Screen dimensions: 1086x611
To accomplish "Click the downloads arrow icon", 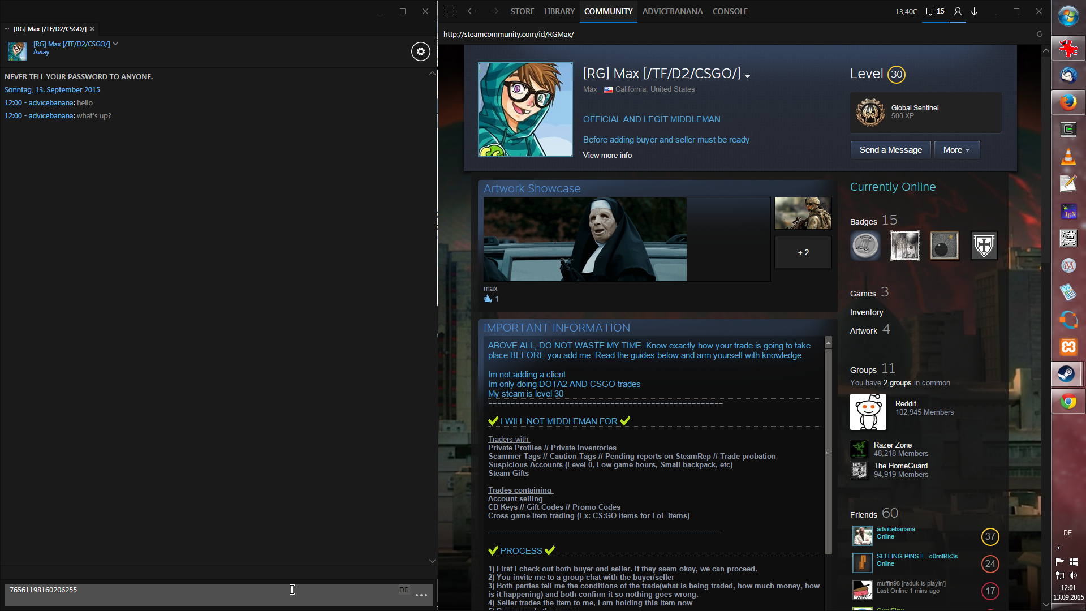I will [x=974, y=11].
